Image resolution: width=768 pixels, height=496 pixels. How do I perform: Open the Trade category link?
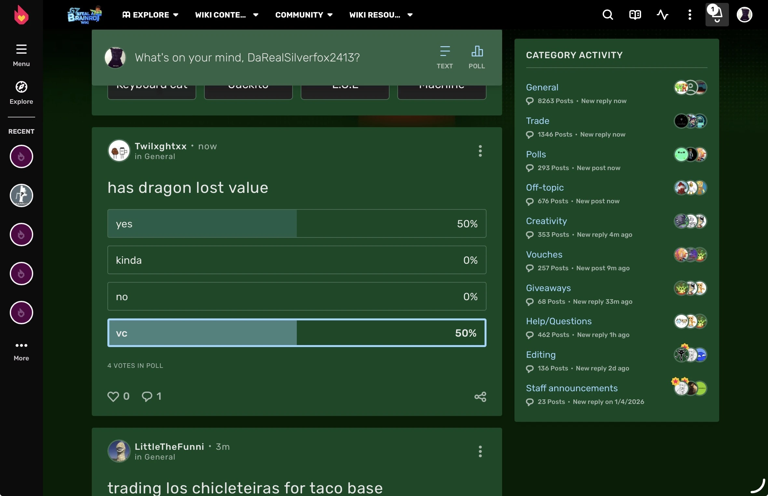tap(537, 121)
